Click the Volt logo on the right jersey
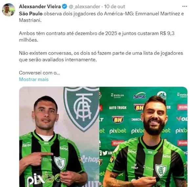Image resolution: width=190 pixels, height=187 pixels. (135, 167)
